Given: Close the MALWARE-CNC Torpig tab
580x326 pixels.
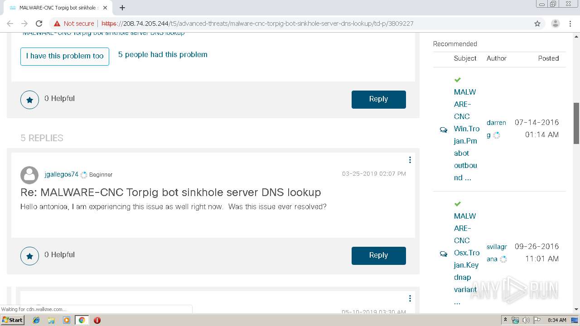Looking at the screenshot, I should tap(105, 8).
